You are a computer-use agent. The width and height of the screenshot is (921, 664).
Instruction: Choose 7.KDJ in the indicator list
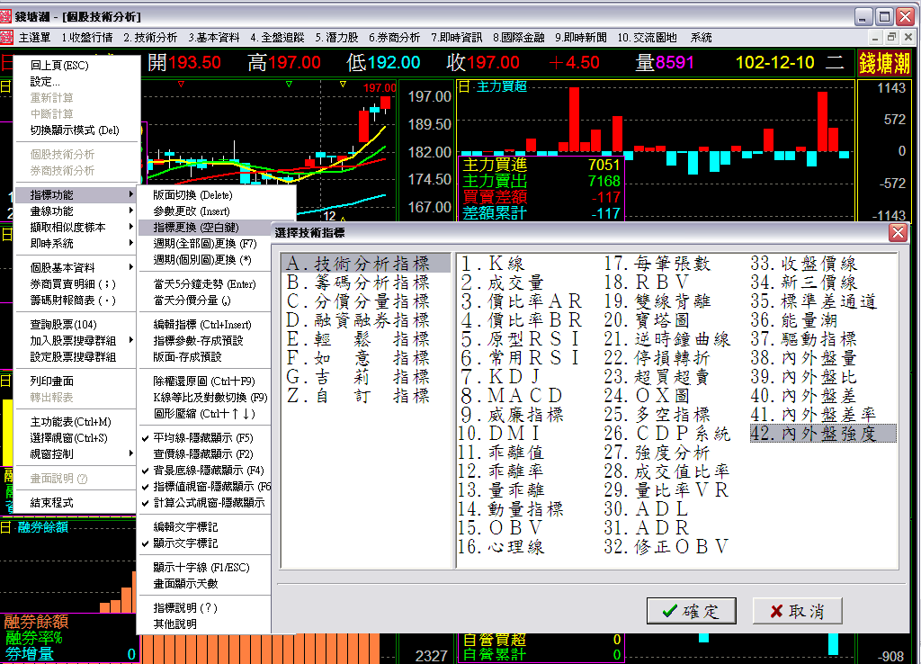point(500,376)
